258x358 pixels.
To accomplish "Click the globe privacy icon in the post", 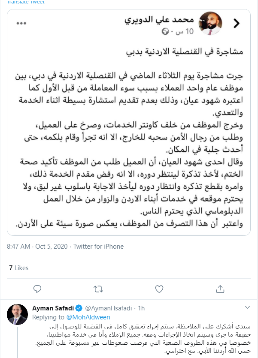I will (x=166, y=32).
